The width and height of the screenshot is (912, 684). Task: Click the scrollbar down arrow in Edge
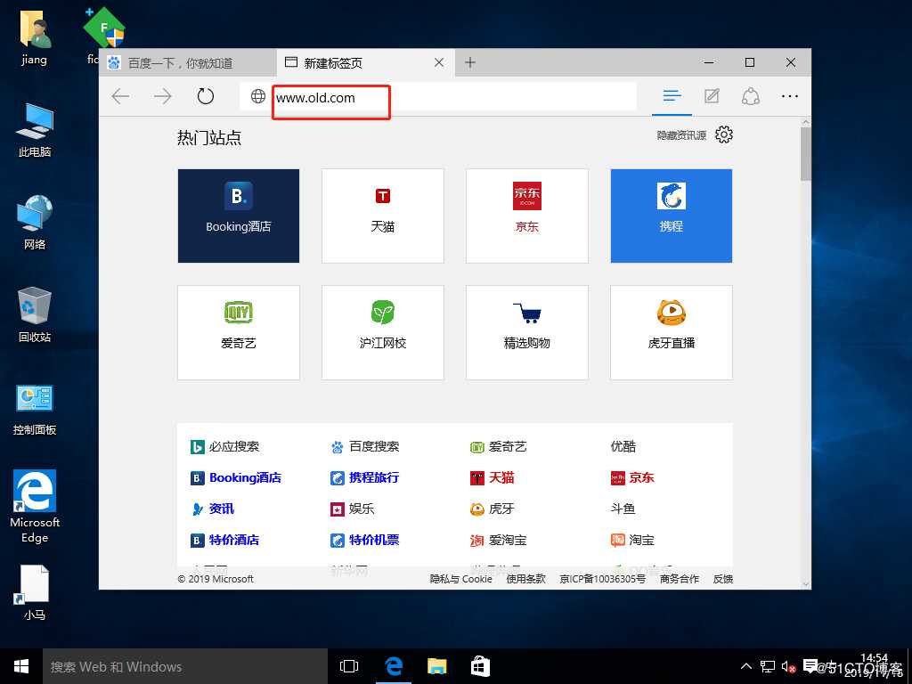(805, 584)
